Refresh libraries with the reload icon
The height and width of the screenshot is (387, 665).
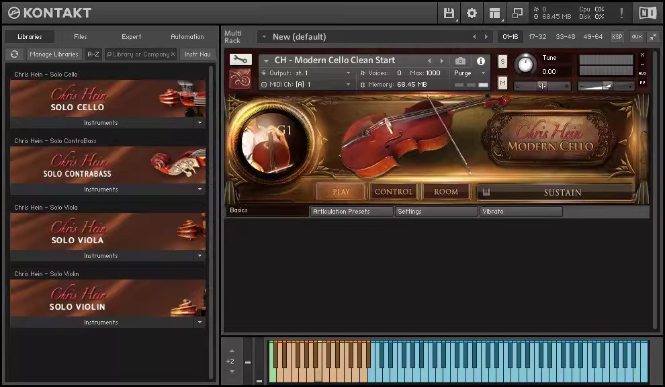point(14,54)
